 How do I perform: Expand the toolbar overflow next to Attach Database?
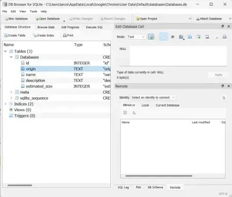[230, 19]
